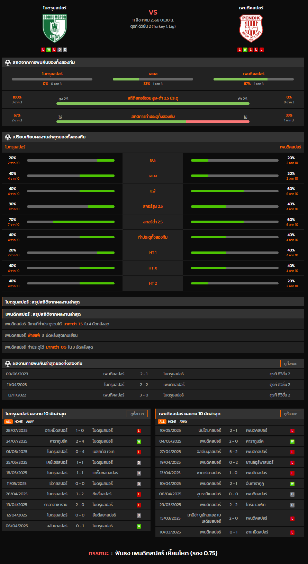Click the W form badge under Pendikspor crest
The width and height of the screenshot is (308, 564).
click(x=245, y=50)
